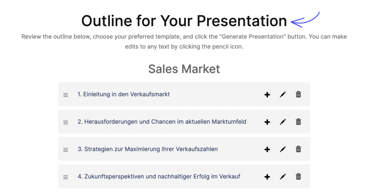Edit the Zukunftsperspektiven outline text with pencil

(x=283, y=176)
